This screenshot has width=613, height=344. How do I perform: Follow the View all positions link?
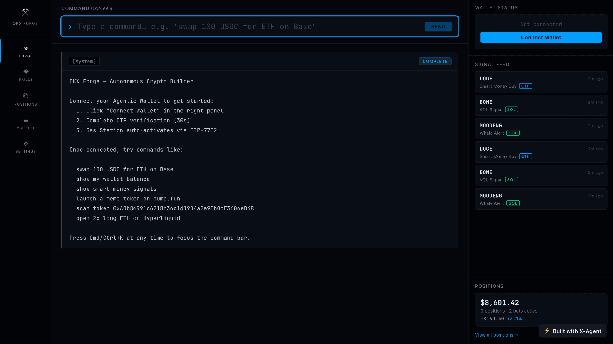coord(497,335)
